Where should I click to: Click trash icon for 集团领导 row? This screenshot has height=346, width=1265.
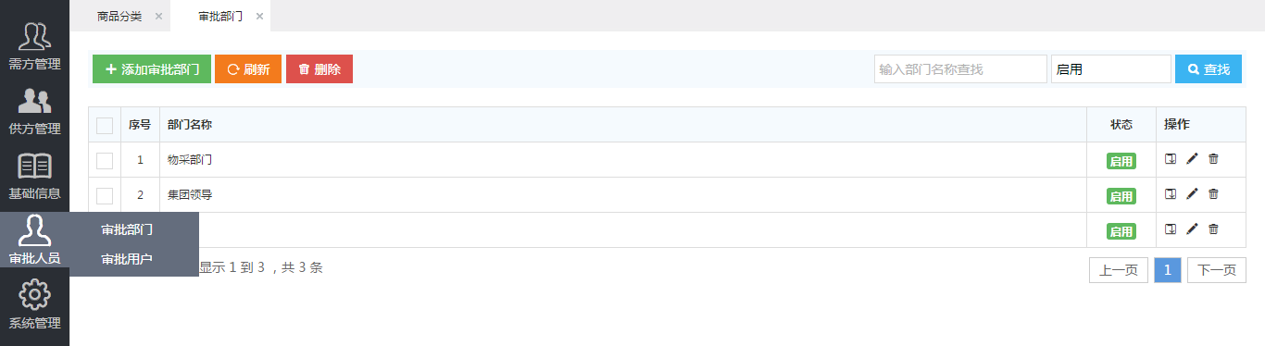coord(1213,194)
